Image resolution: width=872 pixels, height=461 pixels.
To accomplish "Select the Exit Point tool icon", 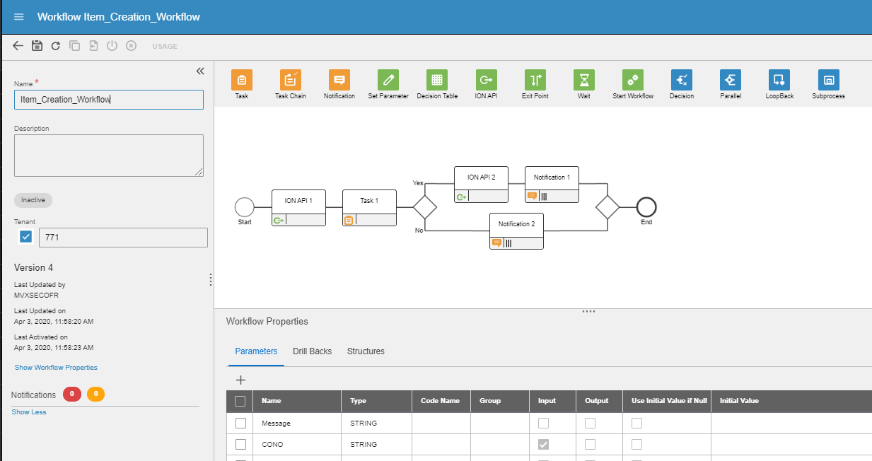I will click(x=535, y=80).
